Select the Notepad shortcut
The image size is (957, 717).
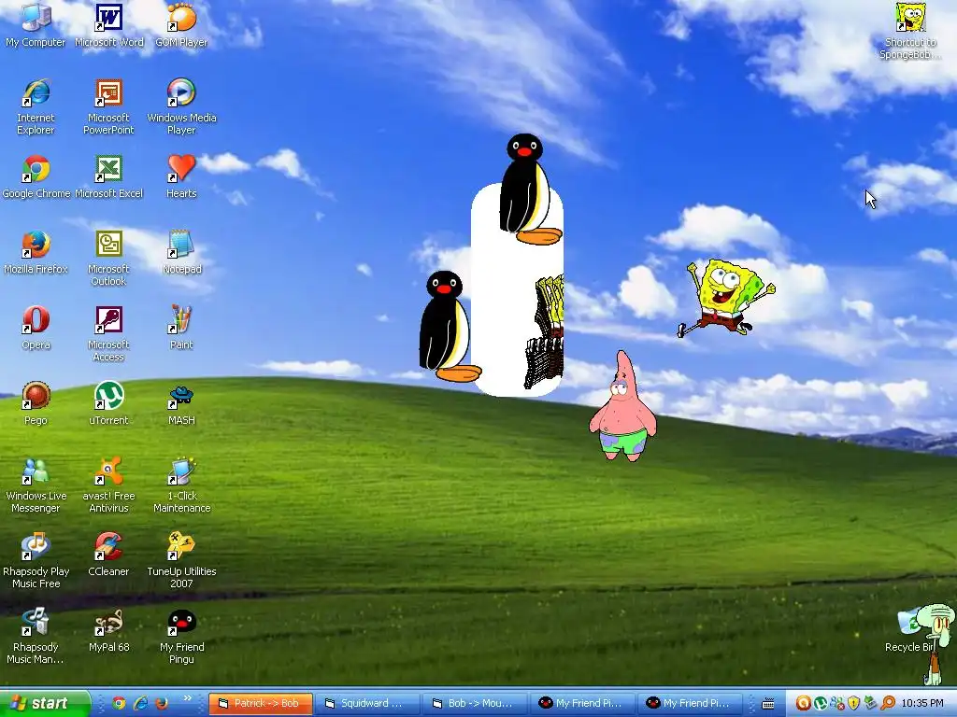(181, 252)
